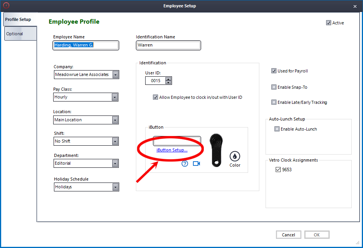Screen dimensions: 363x248
Task: Increment User ID with the up arrow
Action: coord(168,79)
